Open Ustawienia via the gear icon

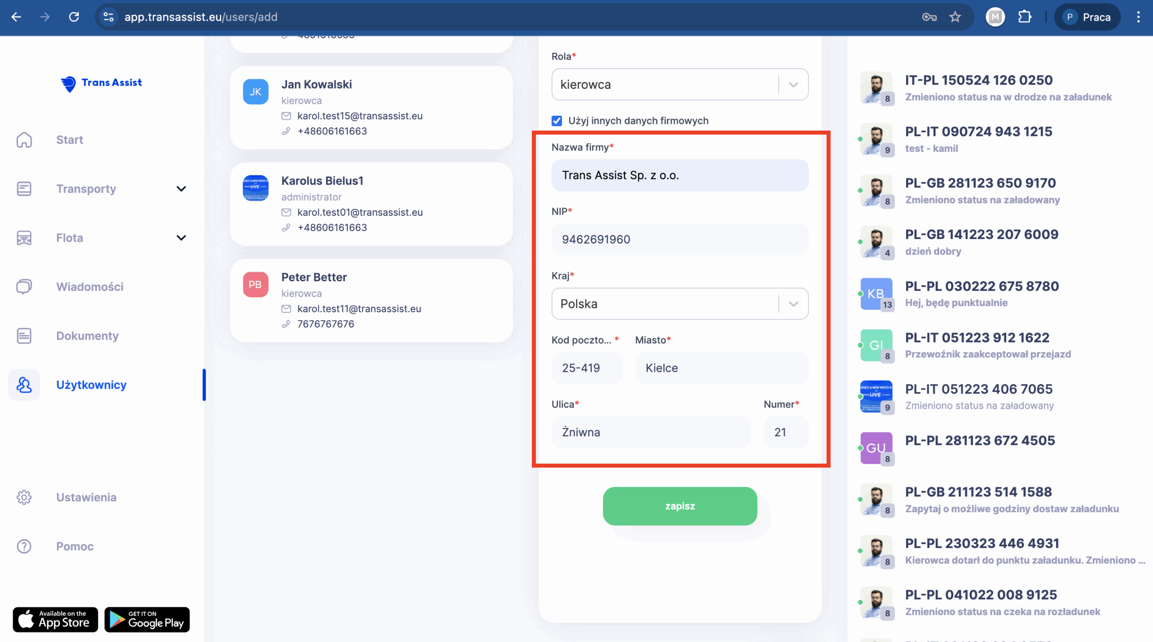point(24,497)
